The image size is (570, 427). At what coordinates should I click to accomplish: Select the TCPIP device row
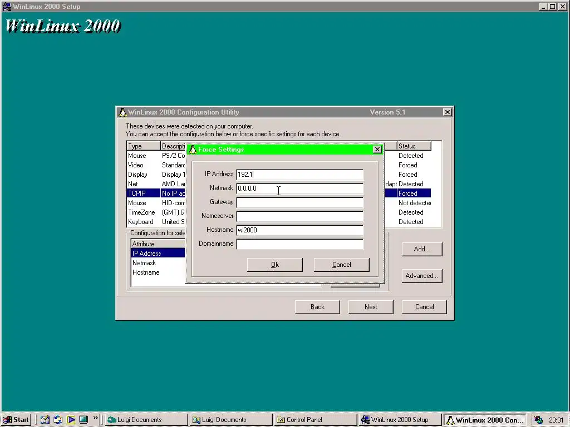278,193
